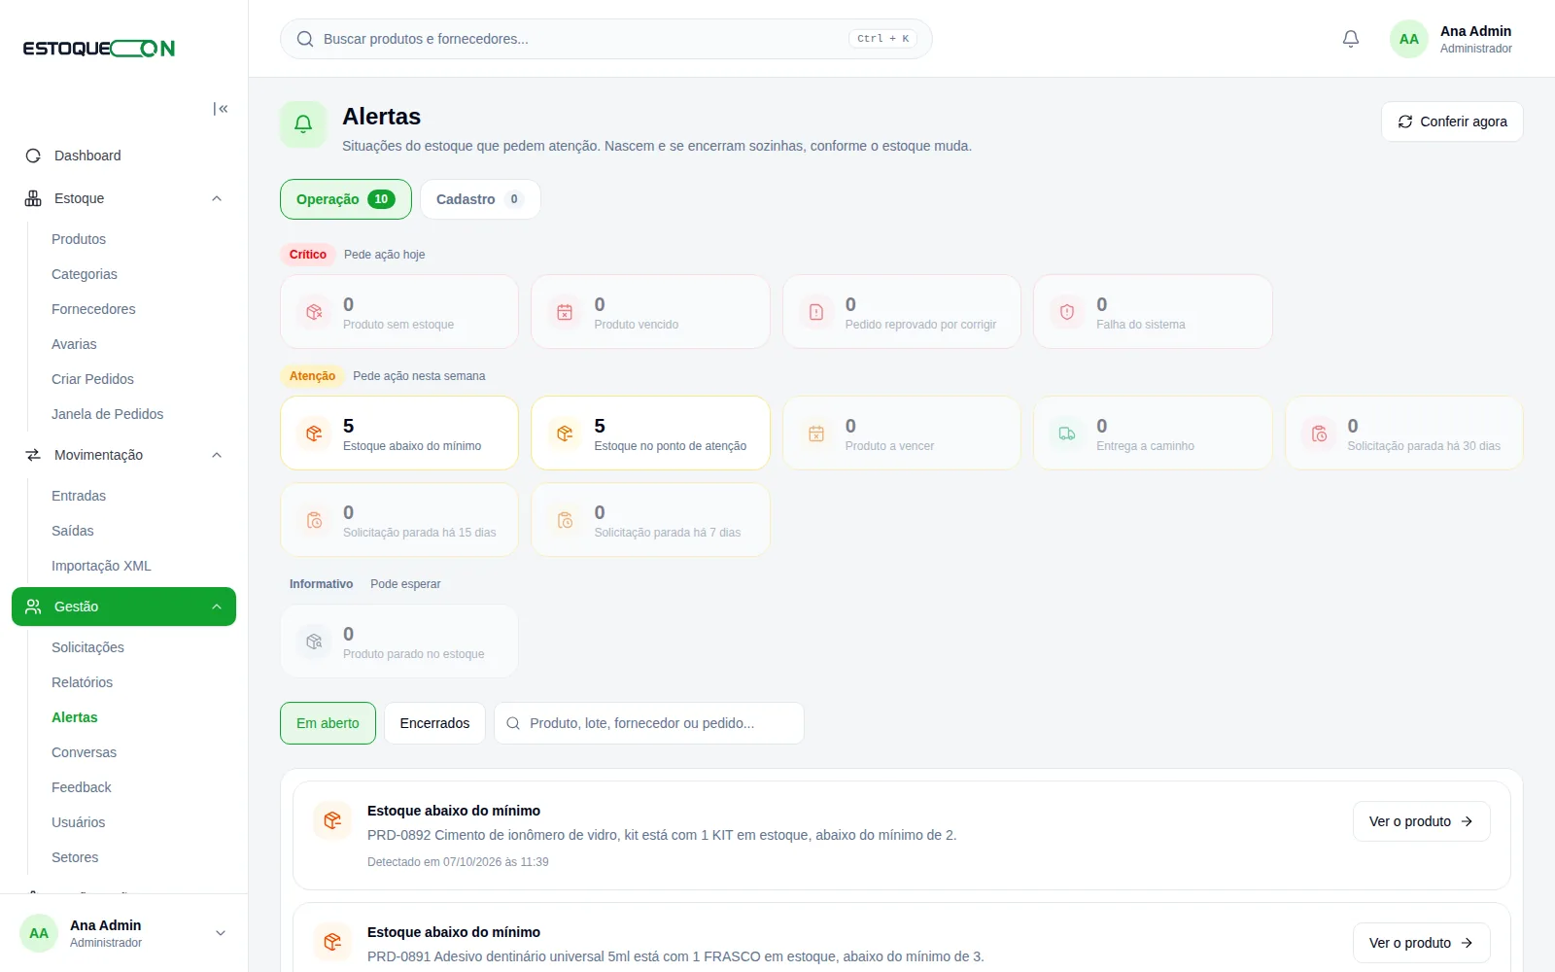Viewport: 1555px width, 972px height.
Task: Show the Encerrados alerts
Action: (434, 723)
